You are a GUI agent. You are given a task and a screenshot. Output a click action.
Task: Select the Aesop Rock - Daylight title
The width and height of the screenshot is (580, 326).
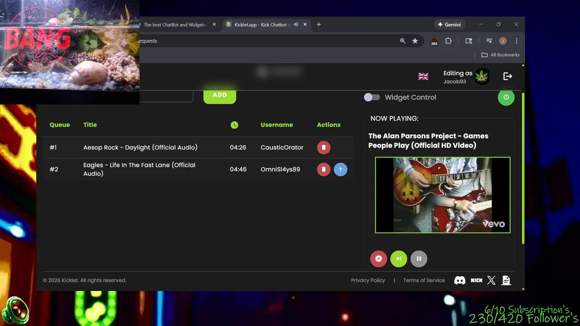140,147
